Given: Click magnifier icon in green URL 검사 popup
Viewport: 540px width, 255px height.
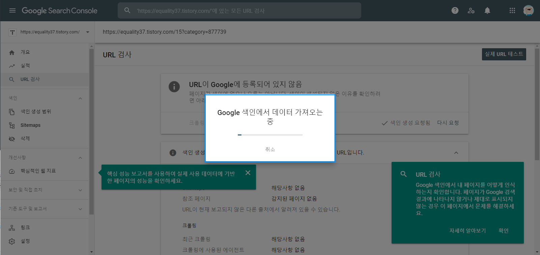Looking at the screenshot, I should click(x=403, y=174).
